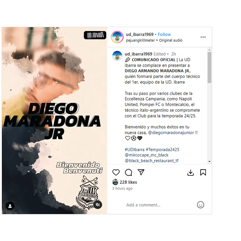Show tagged people icon on the video
The height and width of the screenshot is (241, 241).
[10, 206]
